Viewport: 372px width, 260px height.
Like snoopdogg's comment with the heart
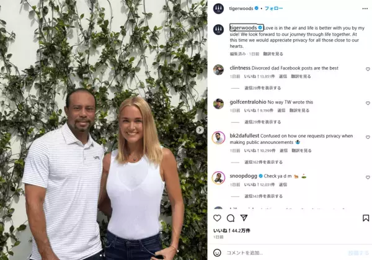tap(368, 177)
